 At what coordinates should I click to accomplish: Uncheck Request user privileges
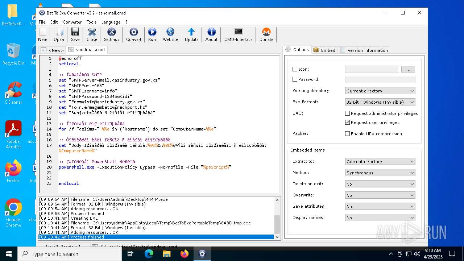(x=347, y=123)
